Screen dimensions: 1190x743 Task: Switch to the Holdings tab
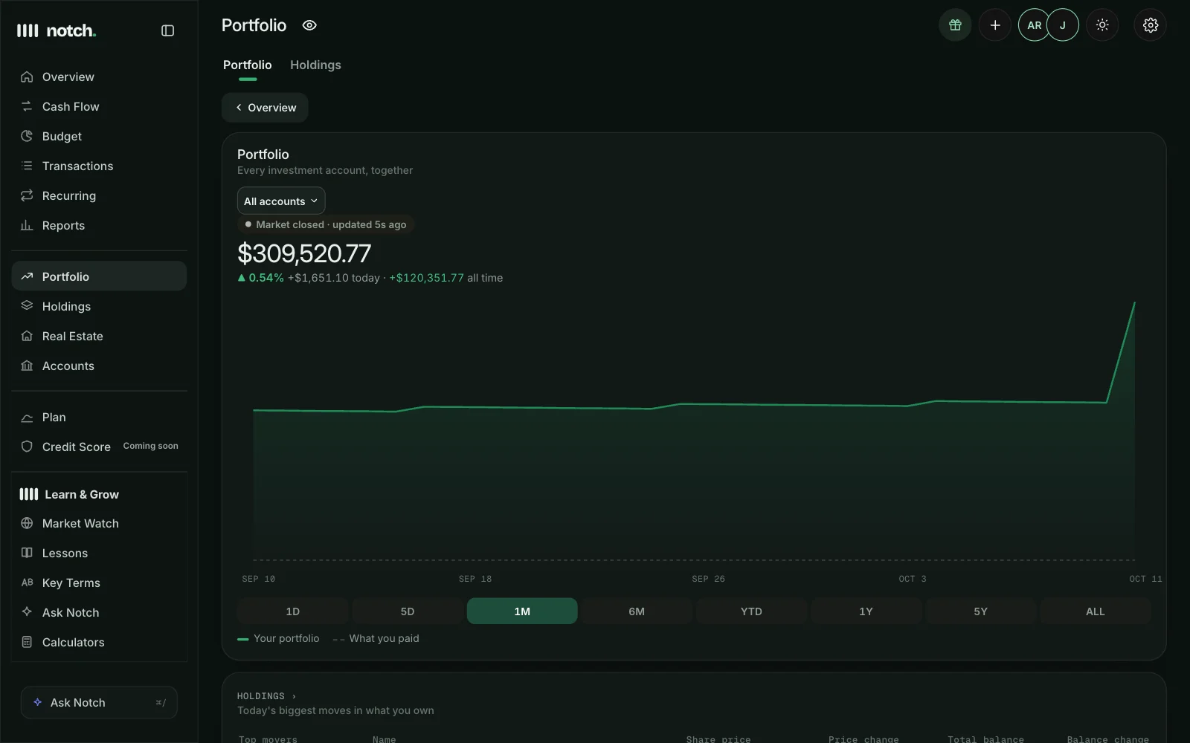(x=315, y=65)
